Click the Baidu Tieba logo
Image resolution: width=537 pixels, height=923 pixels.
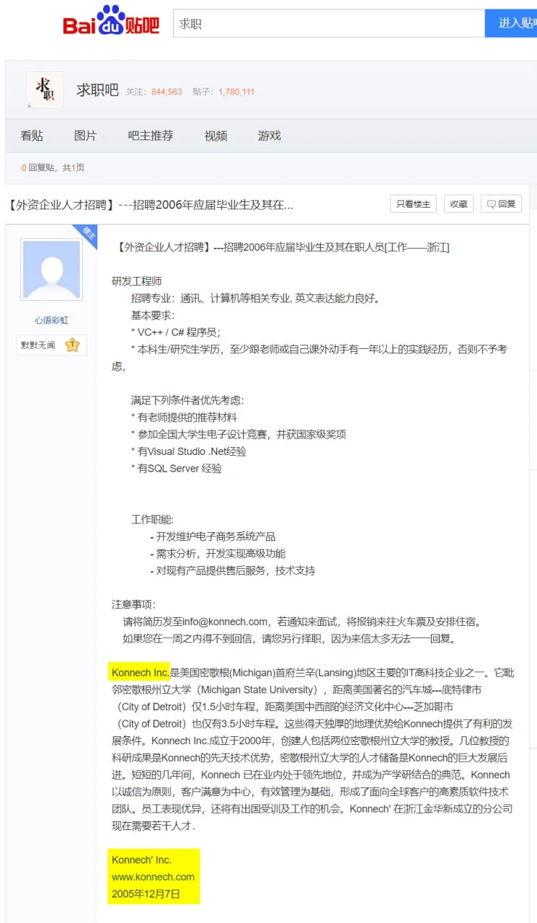pos(111,20)
